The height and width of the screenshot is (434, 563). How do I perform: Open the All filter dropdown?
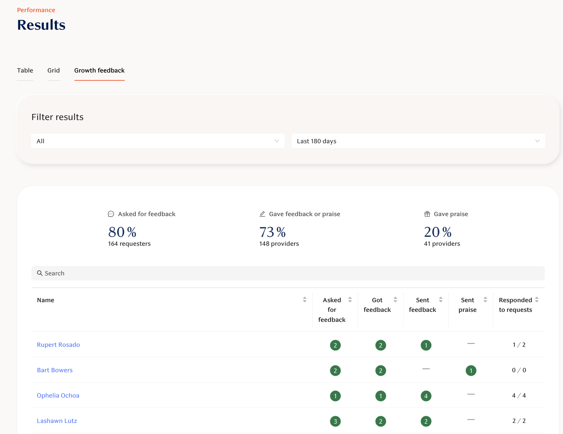coord(157,141)
